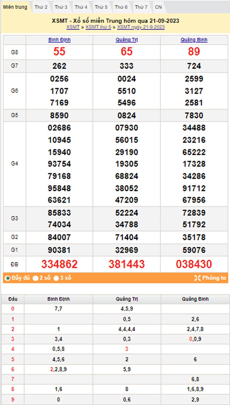This screenshot has width=230, height=405.
Task: Open the Quảng Trị province link
Action: (x=126, y=40)
